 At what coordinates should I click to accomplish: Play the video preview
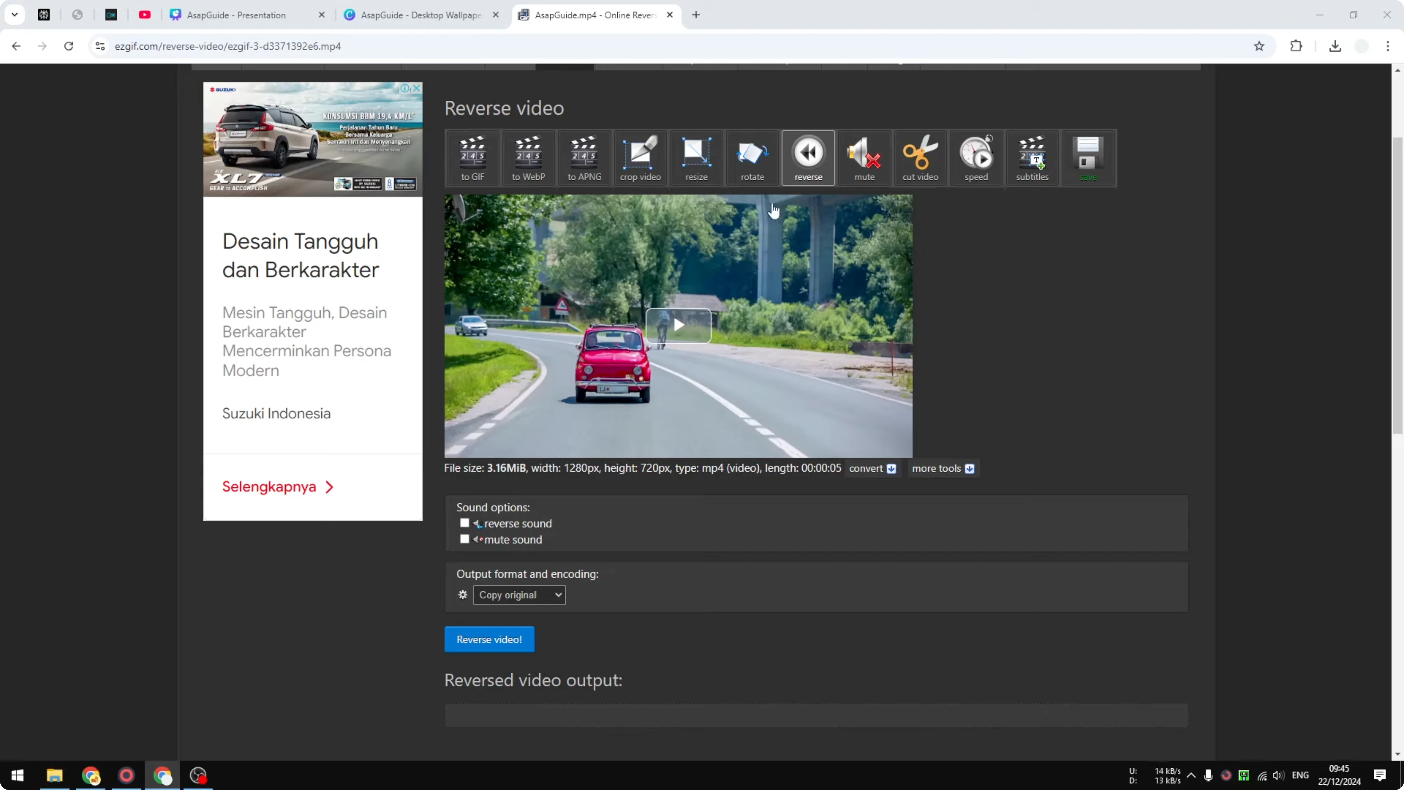[x=679, y=326]
